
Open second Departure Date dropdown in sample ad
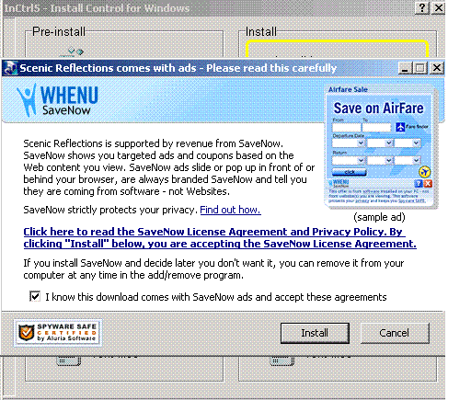click(380, 143)
